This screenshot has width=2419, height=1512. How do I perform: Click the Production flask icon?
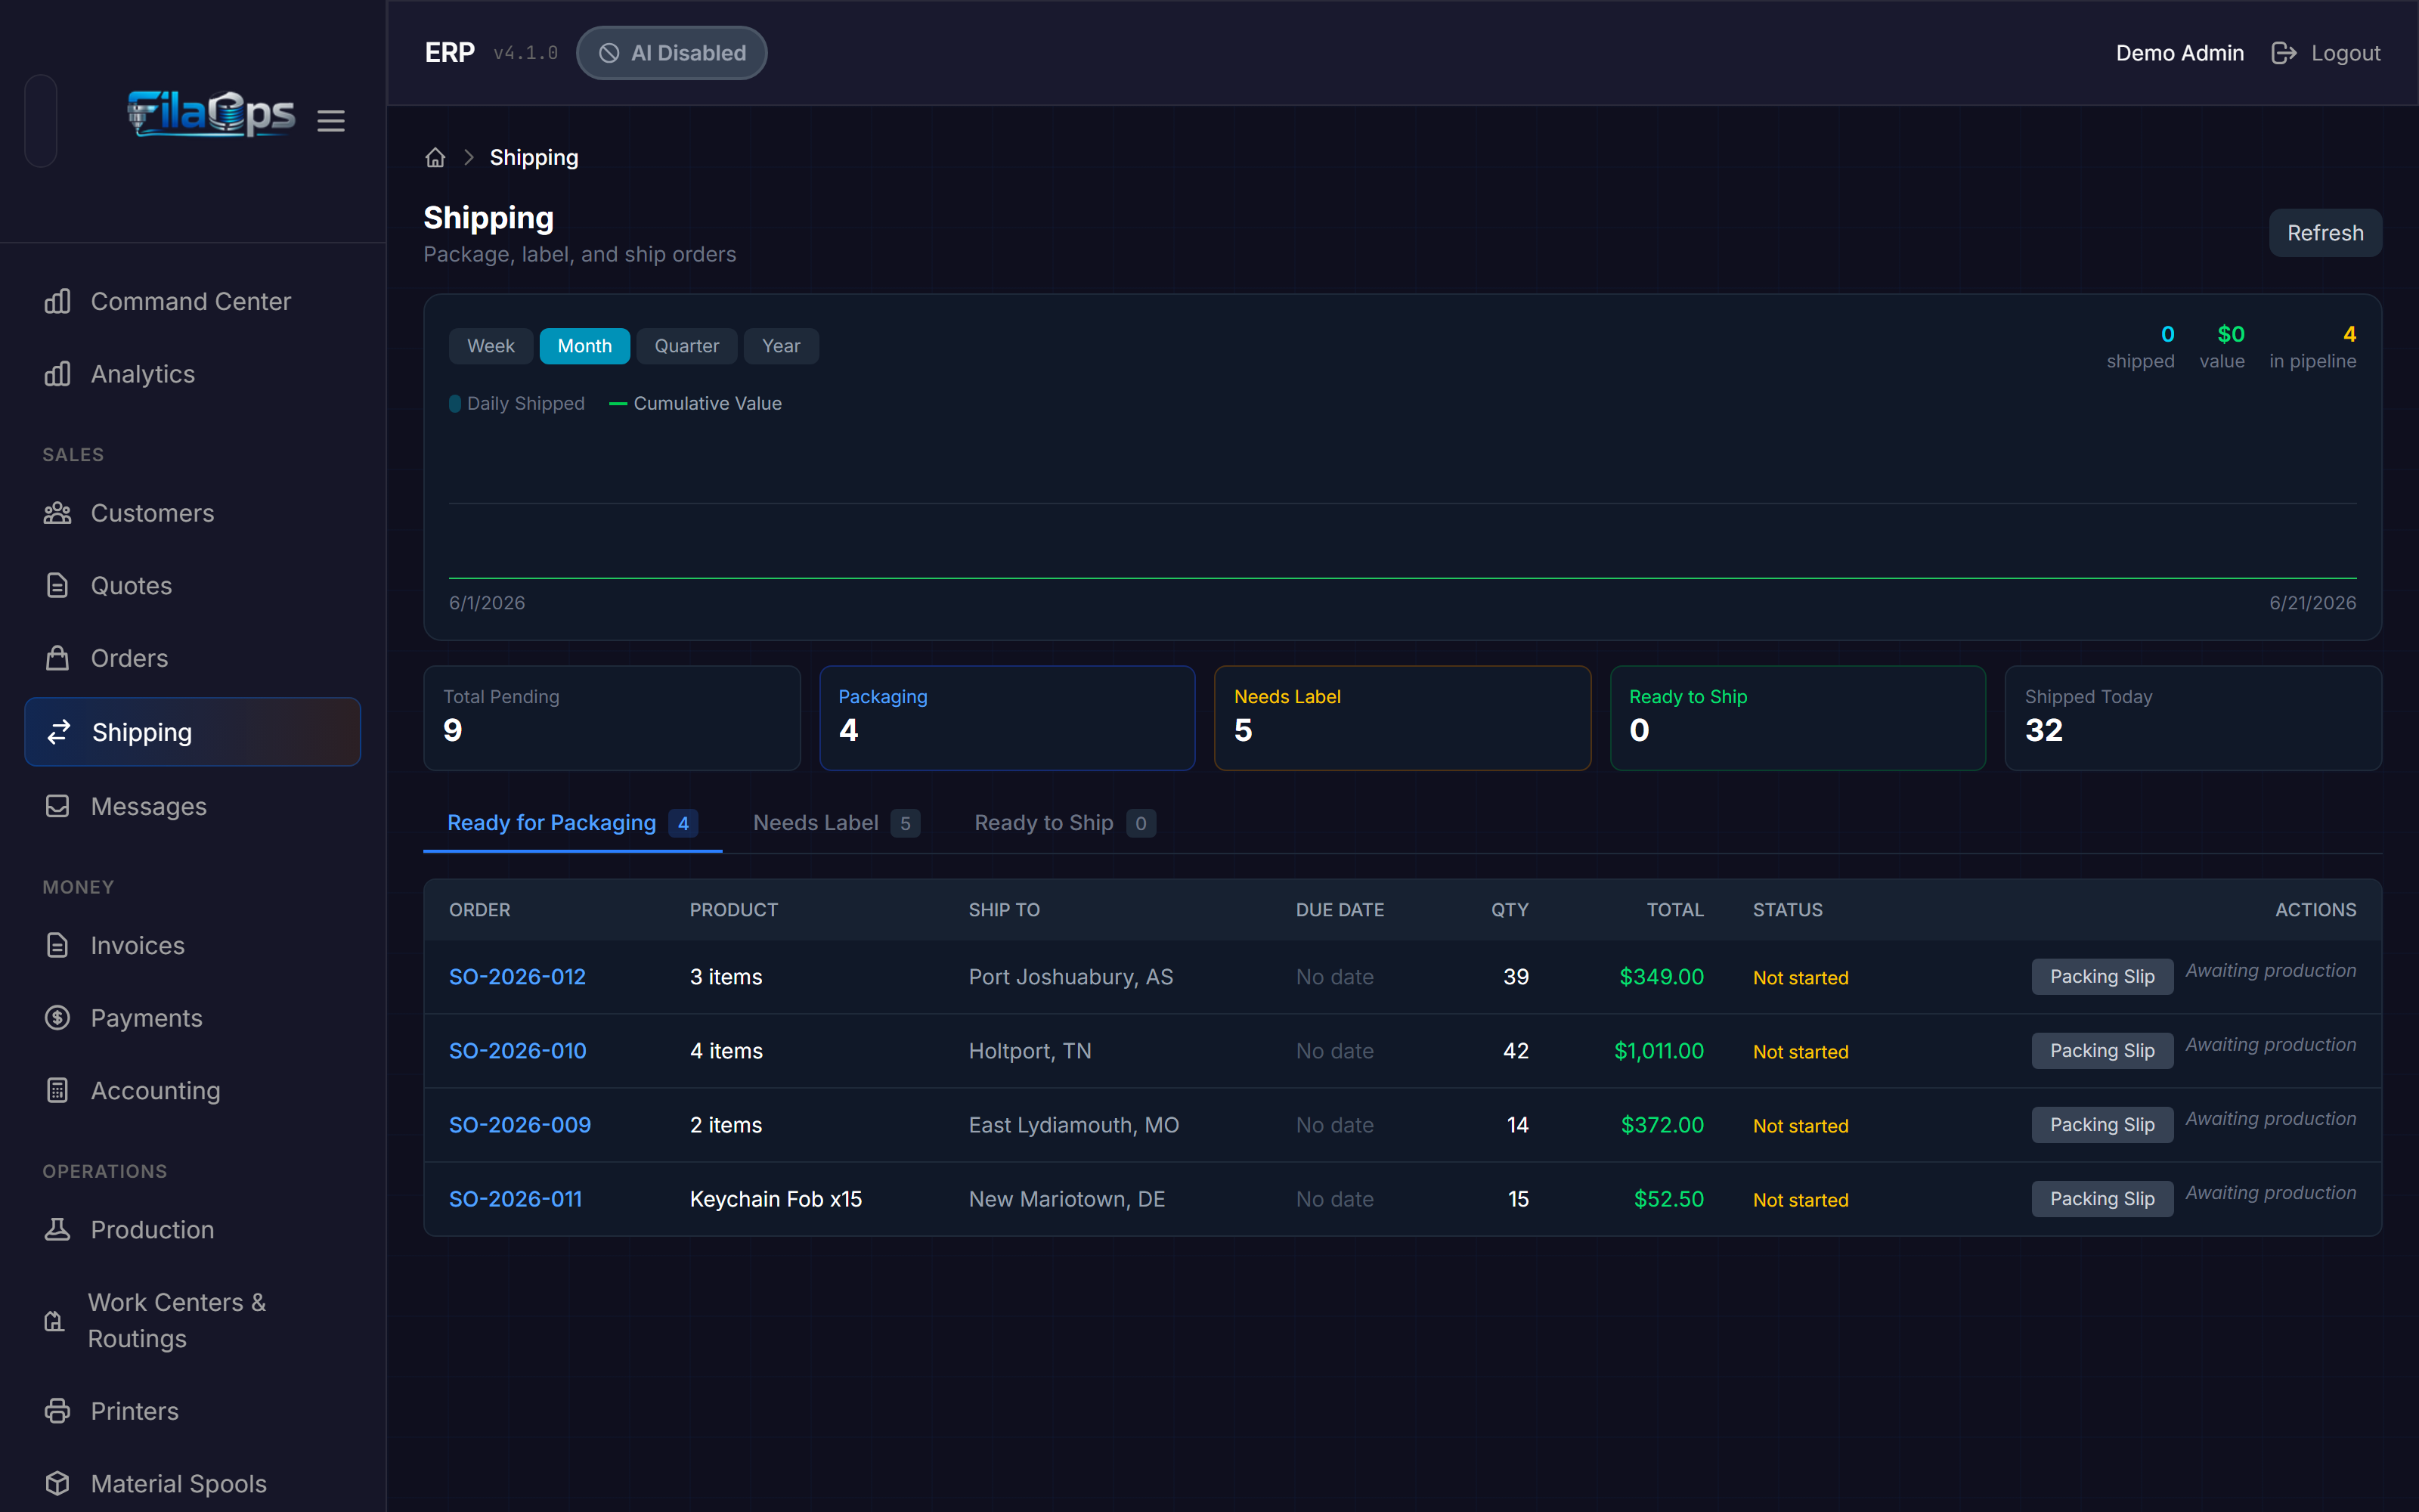pyautogui.click(x=58, y=1229)
